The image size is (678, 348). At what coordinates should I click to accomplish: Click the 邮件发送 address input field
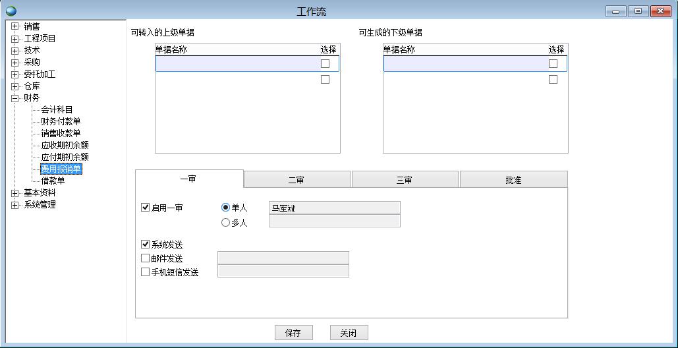(x=283, y=258)
